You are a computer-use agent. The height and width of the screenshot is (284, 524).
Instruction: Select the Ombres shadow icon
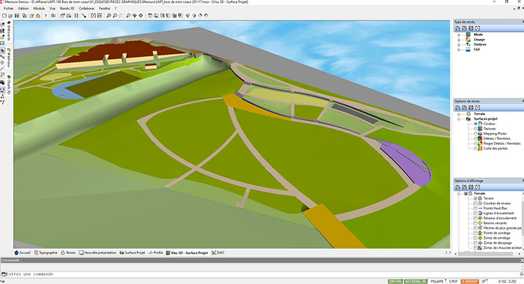[467, 44]
